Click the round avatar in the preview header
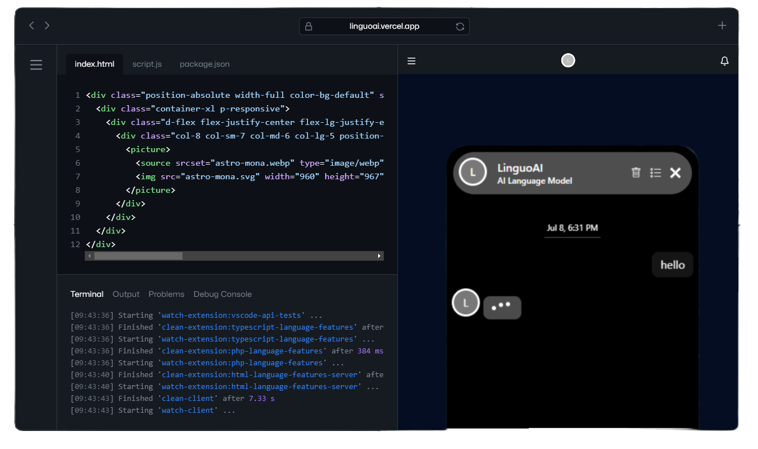 [568, 61]
